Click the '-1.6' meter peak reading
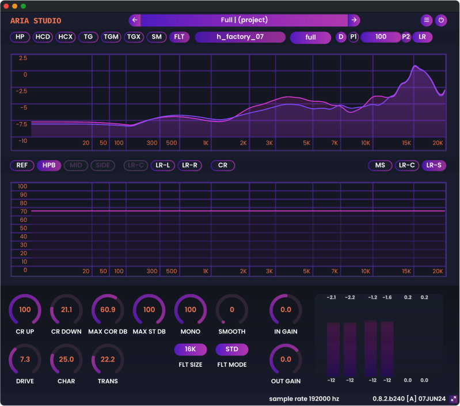Image resolution: width=460 pixels, height=406 pixels. click(x=387, y=298)
